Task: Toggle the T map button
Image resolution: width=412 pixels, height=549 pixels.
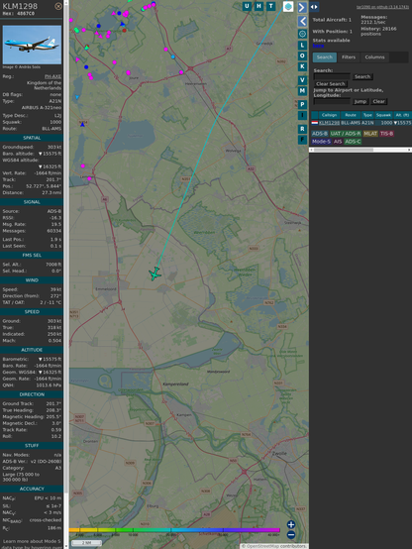Action: 271,6
